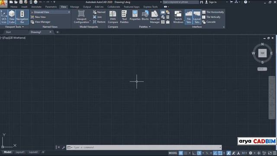Image resolution: width=277 pixels, height=156 pixels.
Task: Click the TOP face of the ViewCube
Action: point(262,53)
